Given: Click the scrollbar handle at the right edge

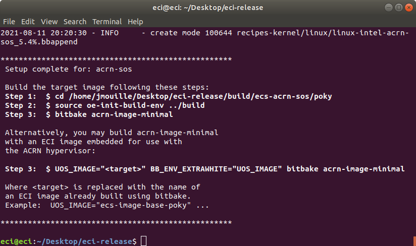Looking at the screenshot, I should point(414,241).
